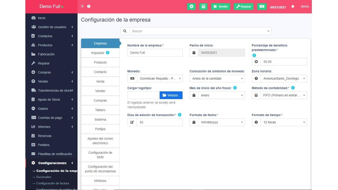Screen dimensions: 338x190
Task: Click the Vistazo browse logo button
Action: coord(171,95)
